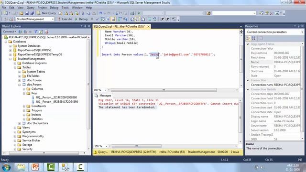The width and height of the screenshot is (306, 172).
Task: Open Windows Start button
Action: 6,167
